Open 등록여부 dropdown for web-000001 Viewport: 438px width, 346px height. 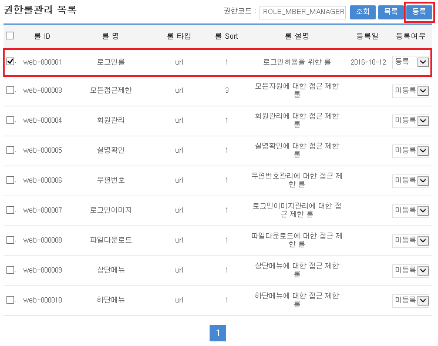point(411,62)
